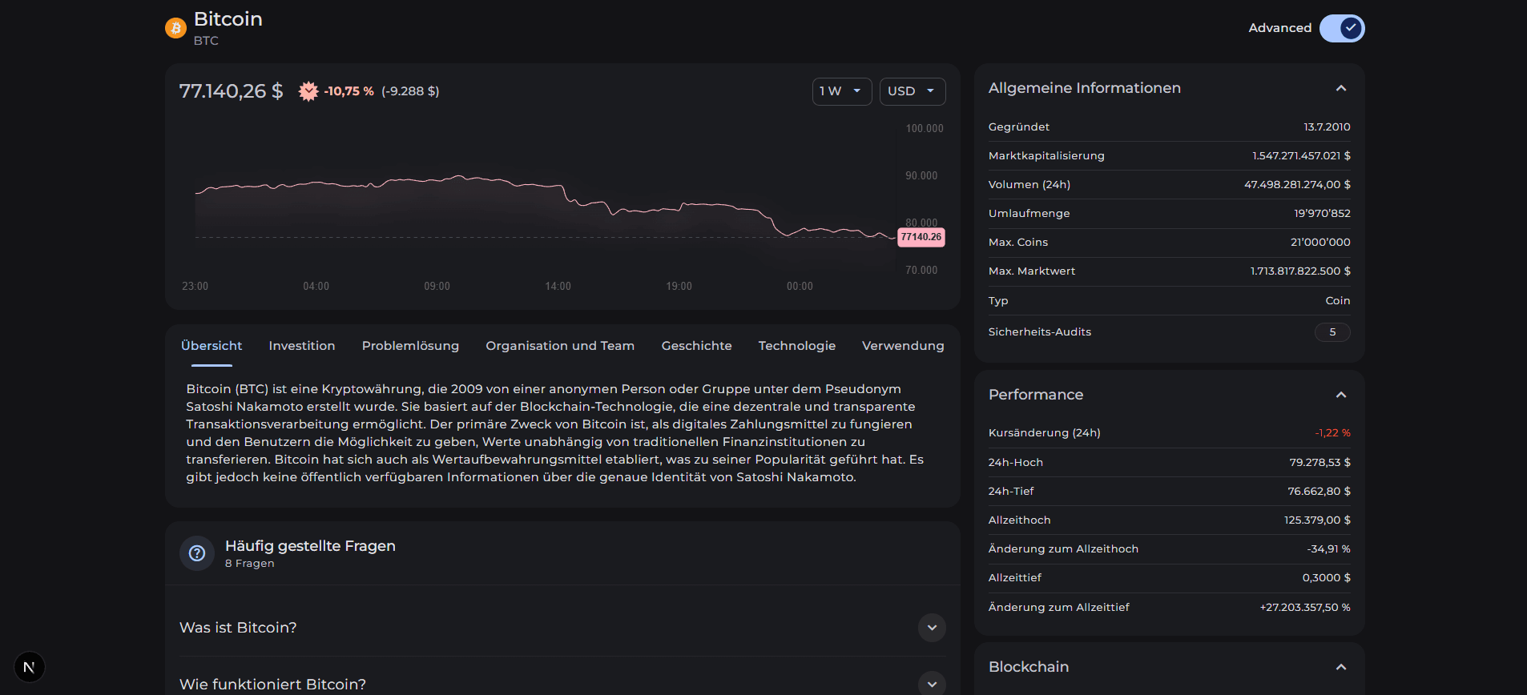Collapse the Performance section

pos(1340,395)
